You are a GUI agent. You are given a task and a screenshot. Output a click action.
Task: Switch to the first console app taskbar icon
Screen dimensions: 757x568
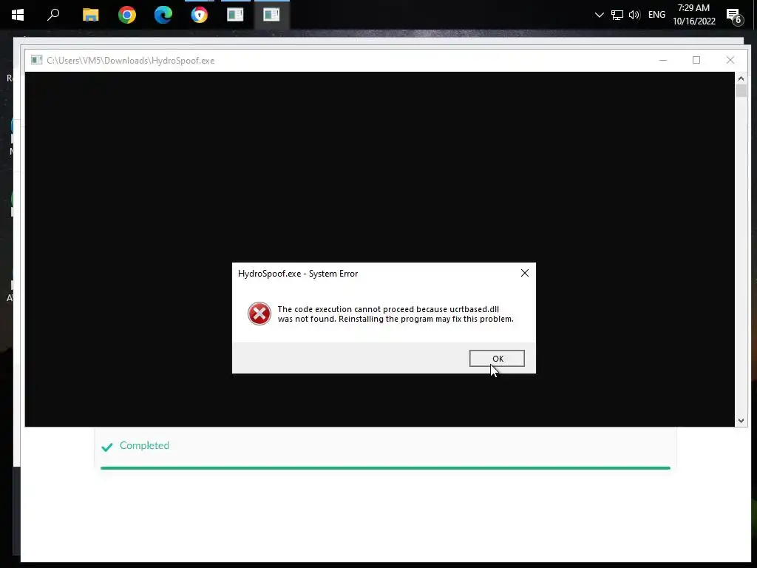click(x=235, y=15)
